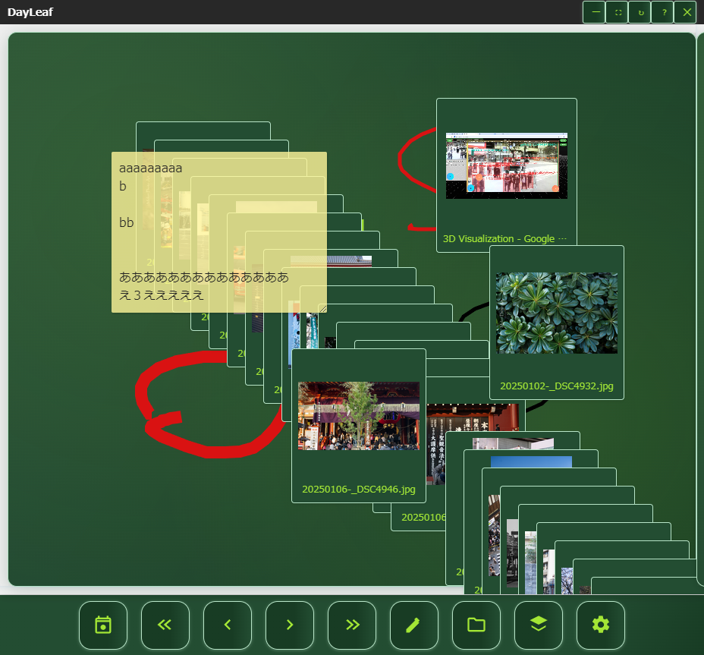Jump forward with the double-right arrows button
Viewport: 704px width, 655px height.
tap(351, 625)
